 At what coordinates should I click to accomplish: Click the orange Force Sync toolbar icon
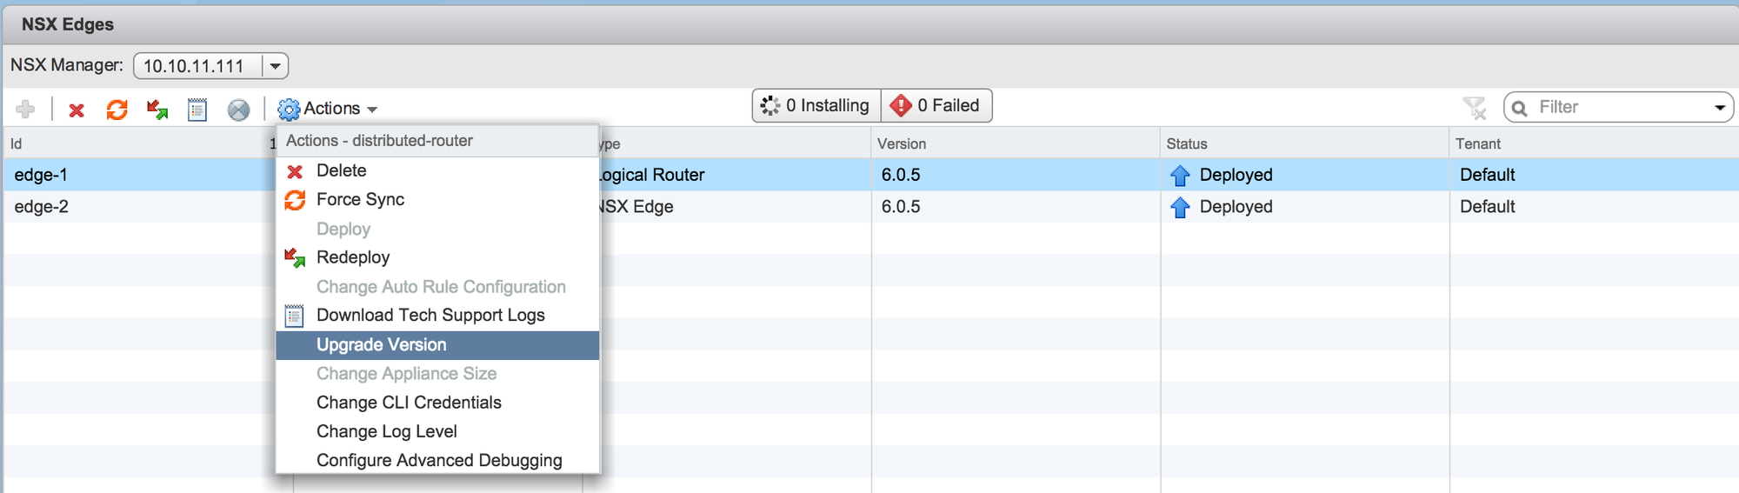click(117, 110)
